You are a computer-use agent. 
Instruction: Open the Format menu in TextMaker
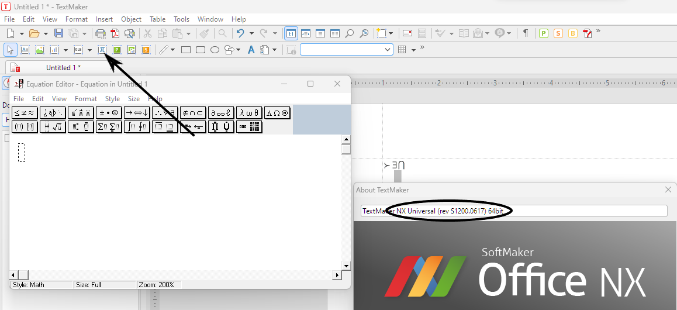point(77,19)
